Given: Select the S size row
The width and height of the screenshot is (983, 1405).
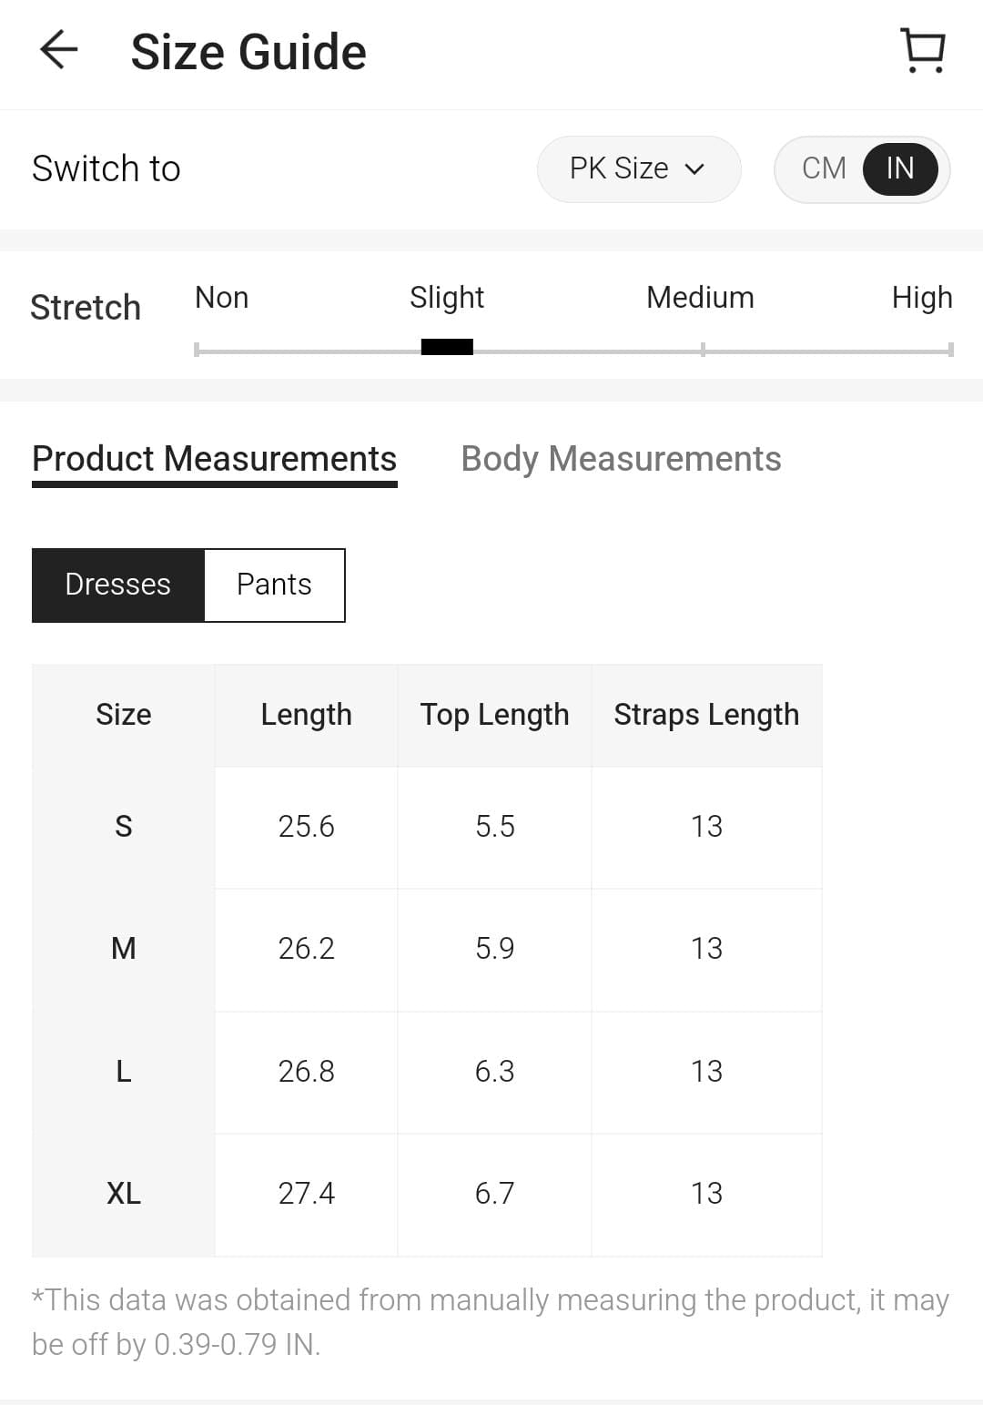Looking at the screenshot, I should [124, 827].
